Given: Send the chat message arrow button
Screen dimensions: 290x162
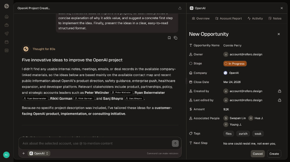Looking at the screenshot, I should tap(175, 143).
